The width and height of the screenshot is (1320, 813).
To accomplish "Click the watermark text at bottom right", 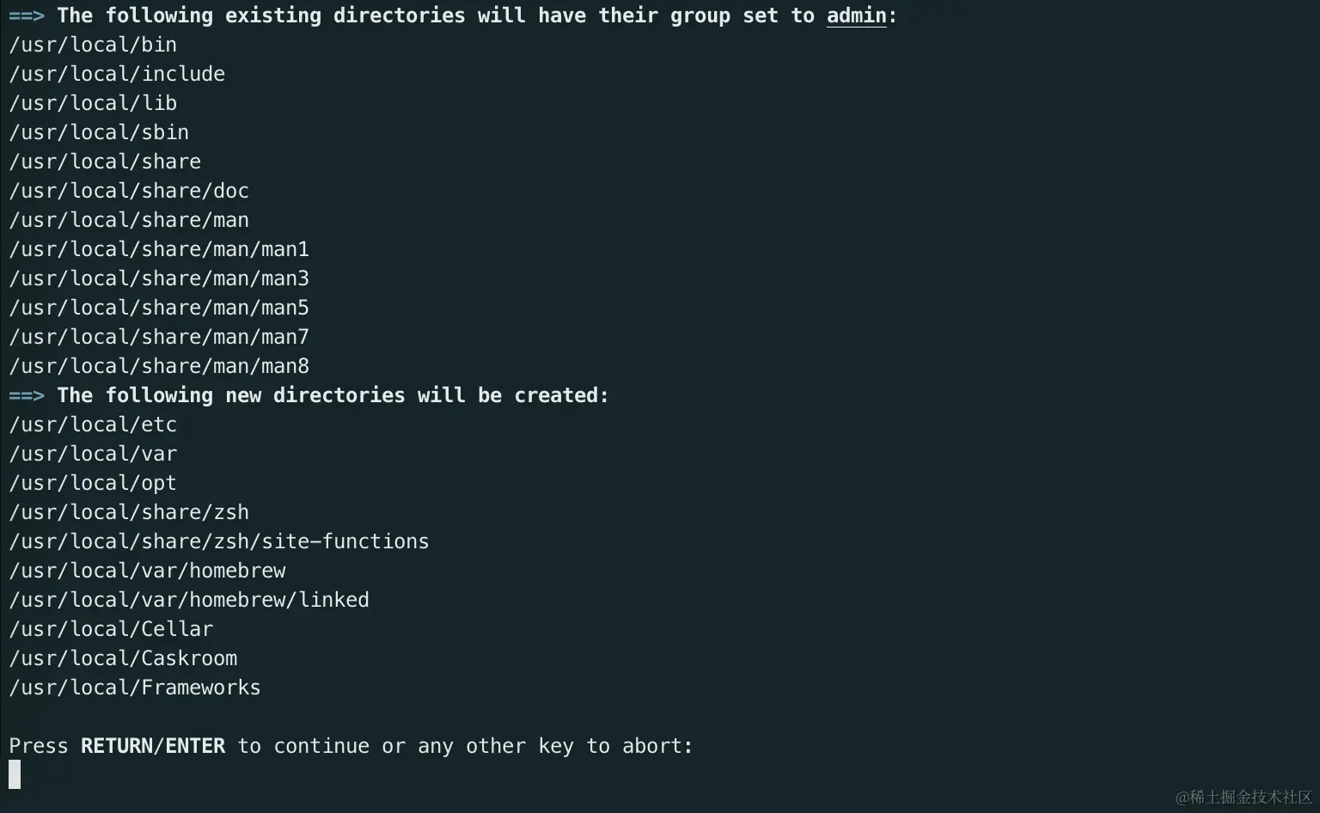I will [x=1244, y=797].
